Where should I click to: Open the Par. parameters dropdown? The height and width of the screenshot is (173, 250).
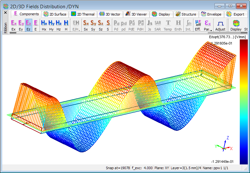click(x=207, y=25)
